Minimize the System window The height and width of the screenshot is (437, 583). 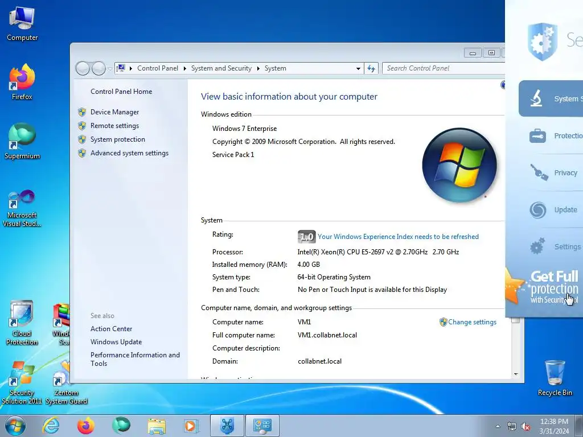(473, 53)
